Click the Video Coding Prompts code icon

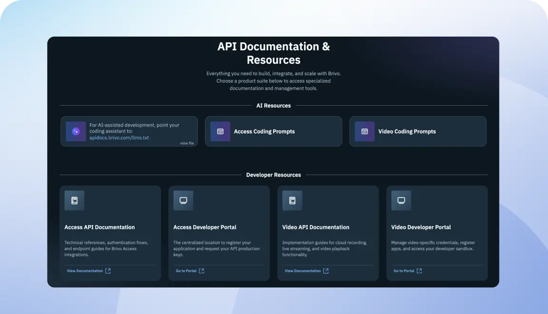(x=364, y=131)
